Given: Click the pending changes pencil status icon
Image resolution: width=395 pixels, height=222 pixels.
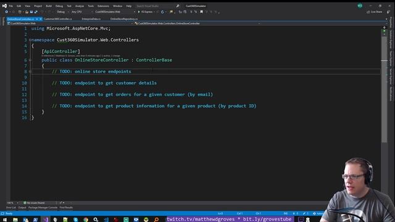Looking at the screenshot, I should click(306, 213).
